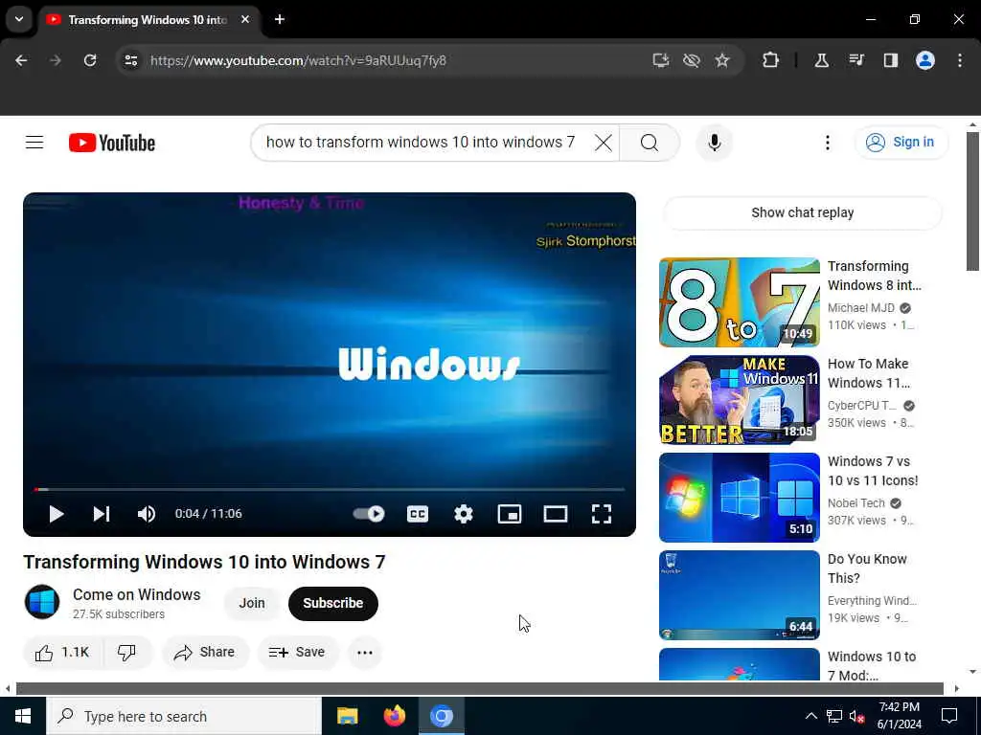Open the Windows Start menu
This screenshot has width=981, height=735.
[23, 716]
